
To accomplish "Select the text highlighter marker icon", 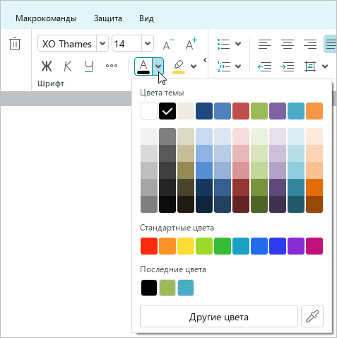I will tap(179, 66).
